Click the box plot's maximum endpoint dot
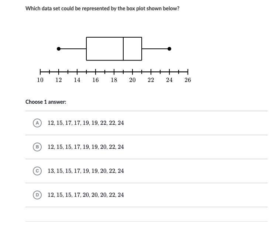 point(169,49)
